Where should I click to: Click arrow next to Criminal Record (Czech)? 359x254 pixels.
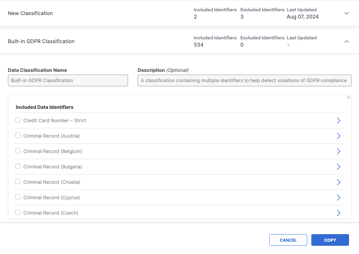[x=338, y=213]
